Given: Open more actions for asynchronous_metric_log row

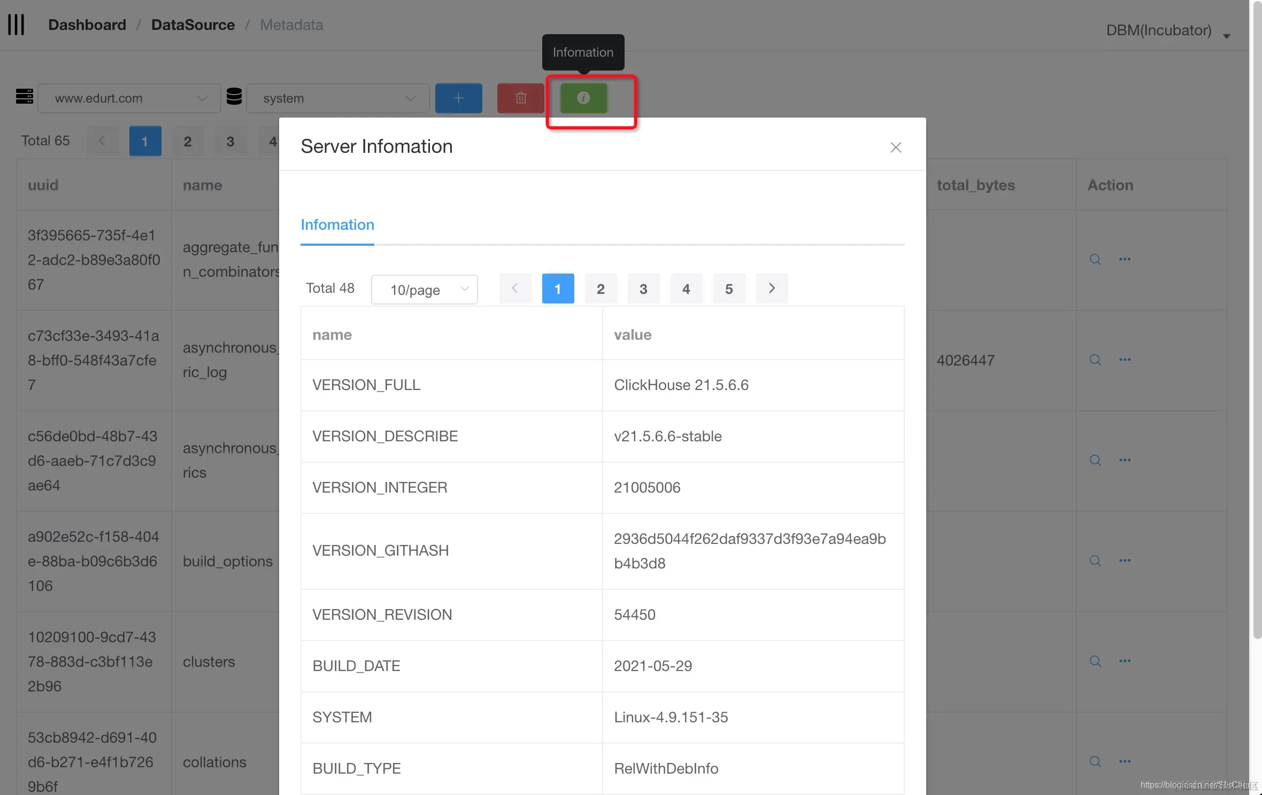Looking at the screenshot, I should [x=1125, y=360].
